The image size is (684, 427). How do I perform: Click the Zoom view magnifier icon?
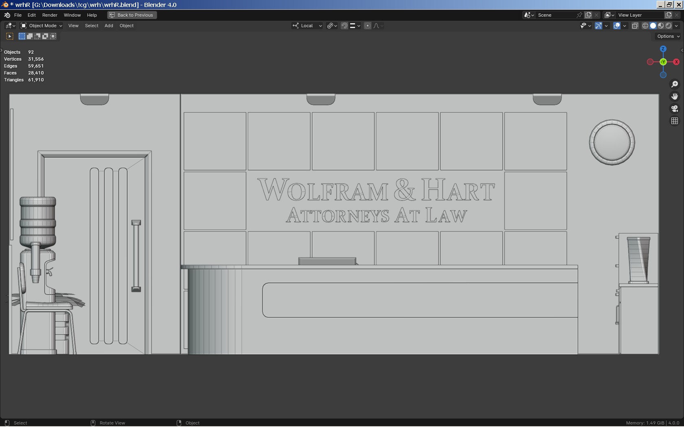click(x=675, y=84)
